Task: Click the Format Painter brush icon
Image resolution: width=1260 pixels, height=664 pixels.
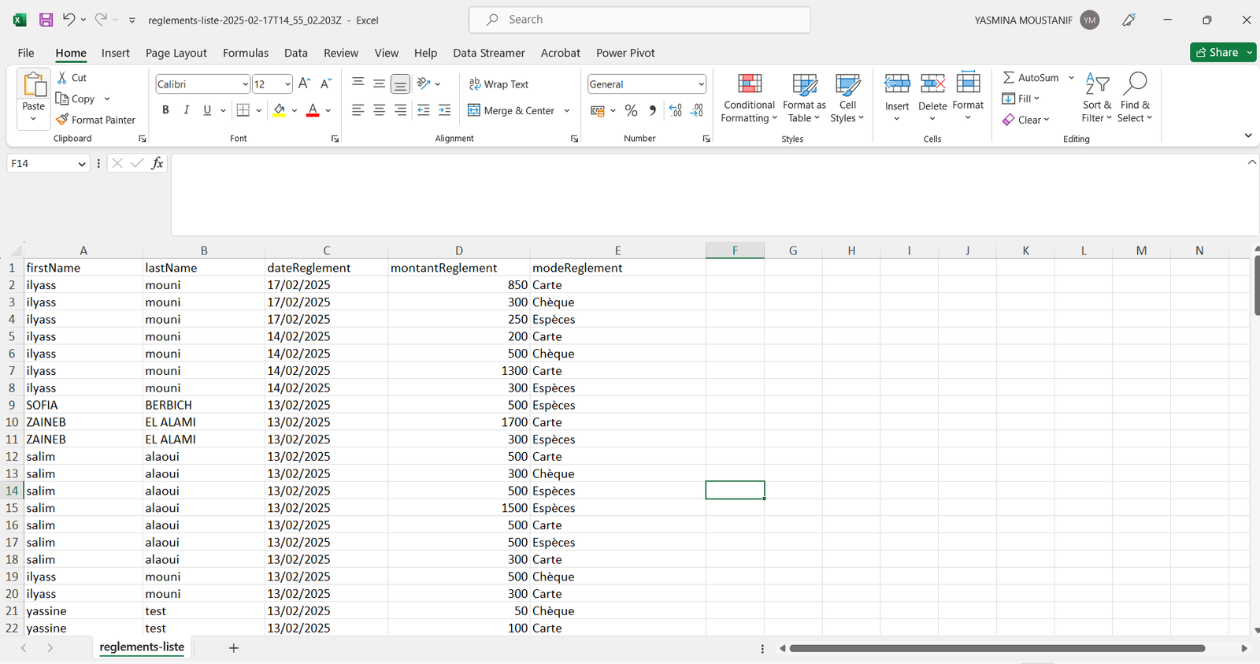Action: pyautogui.click(x=63, y=120)
